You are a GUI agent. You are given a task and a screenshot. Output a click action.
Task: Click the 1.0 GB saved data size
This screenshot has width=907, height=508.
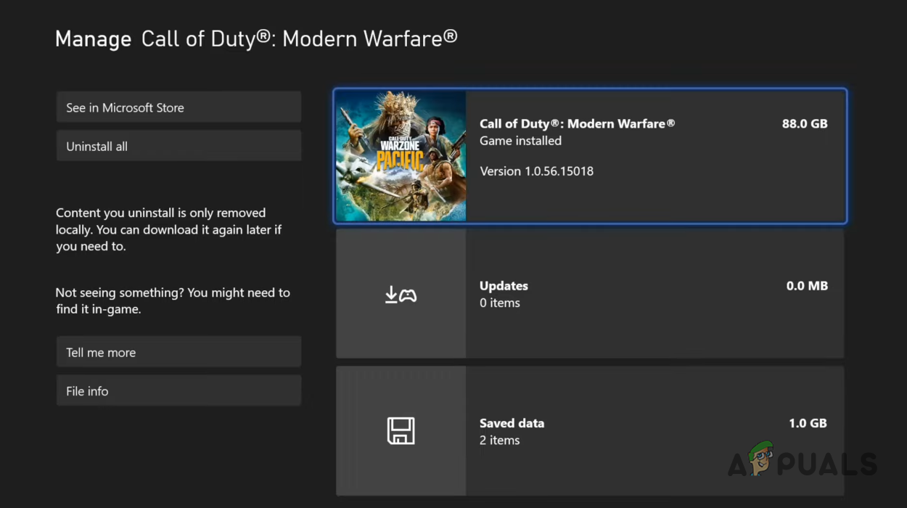(x=808, y=423)
